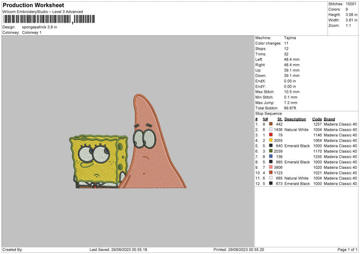Click the 'Description' column header

[x=295, y=119]
